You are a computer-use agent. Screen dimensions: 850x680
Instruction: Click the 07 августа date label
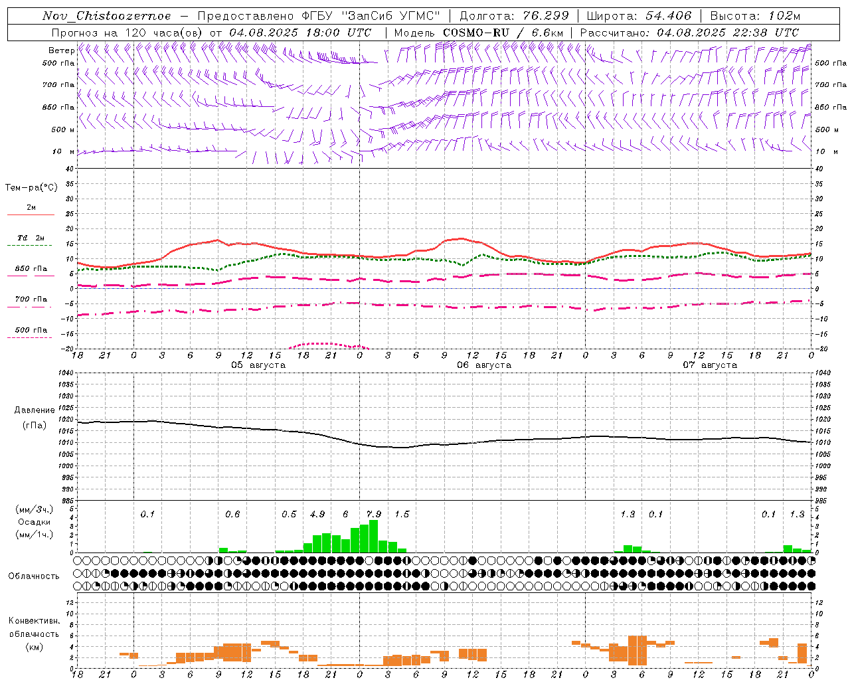pyautogui.click(x=710, y=365)
